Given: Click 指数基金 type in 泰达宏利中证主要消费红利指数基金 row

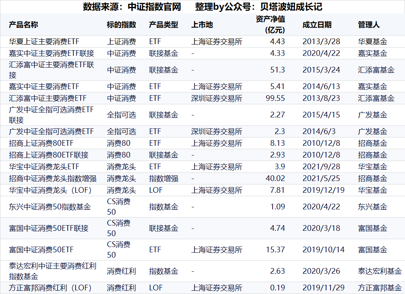Looking at the screenshot, I should coord(164,271).
